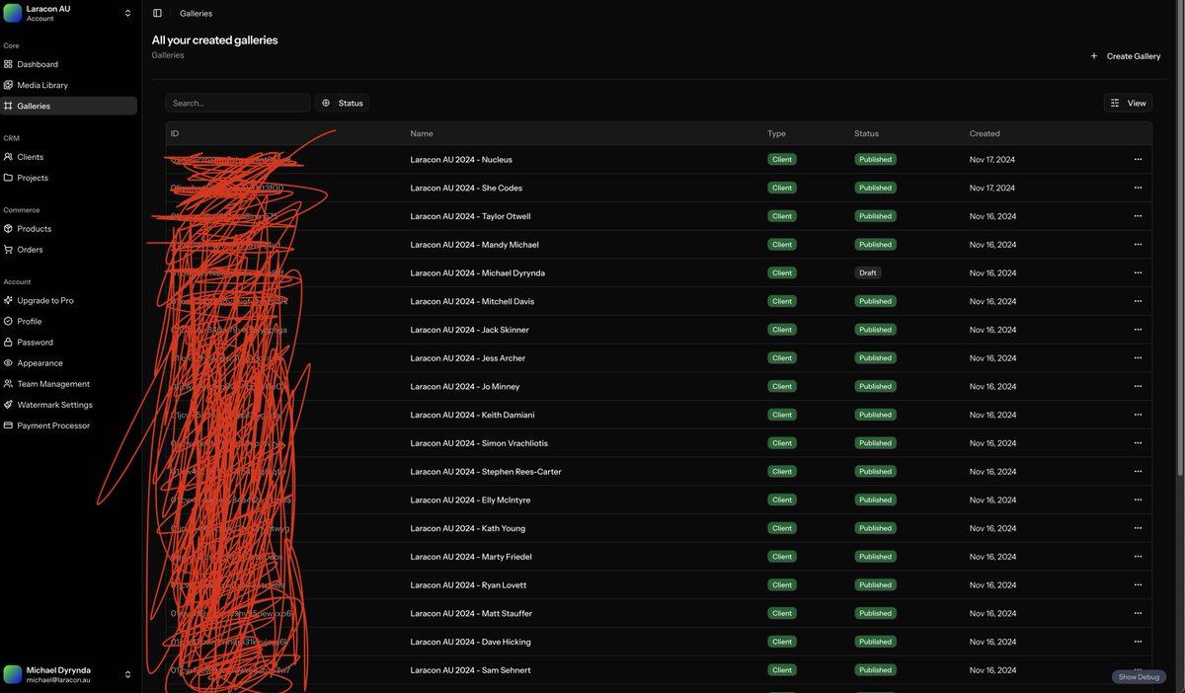The width and height of the screenshot is (1185, 693).
Task: Click the Laracon AU account logo
Action: [x=13, y=13]
